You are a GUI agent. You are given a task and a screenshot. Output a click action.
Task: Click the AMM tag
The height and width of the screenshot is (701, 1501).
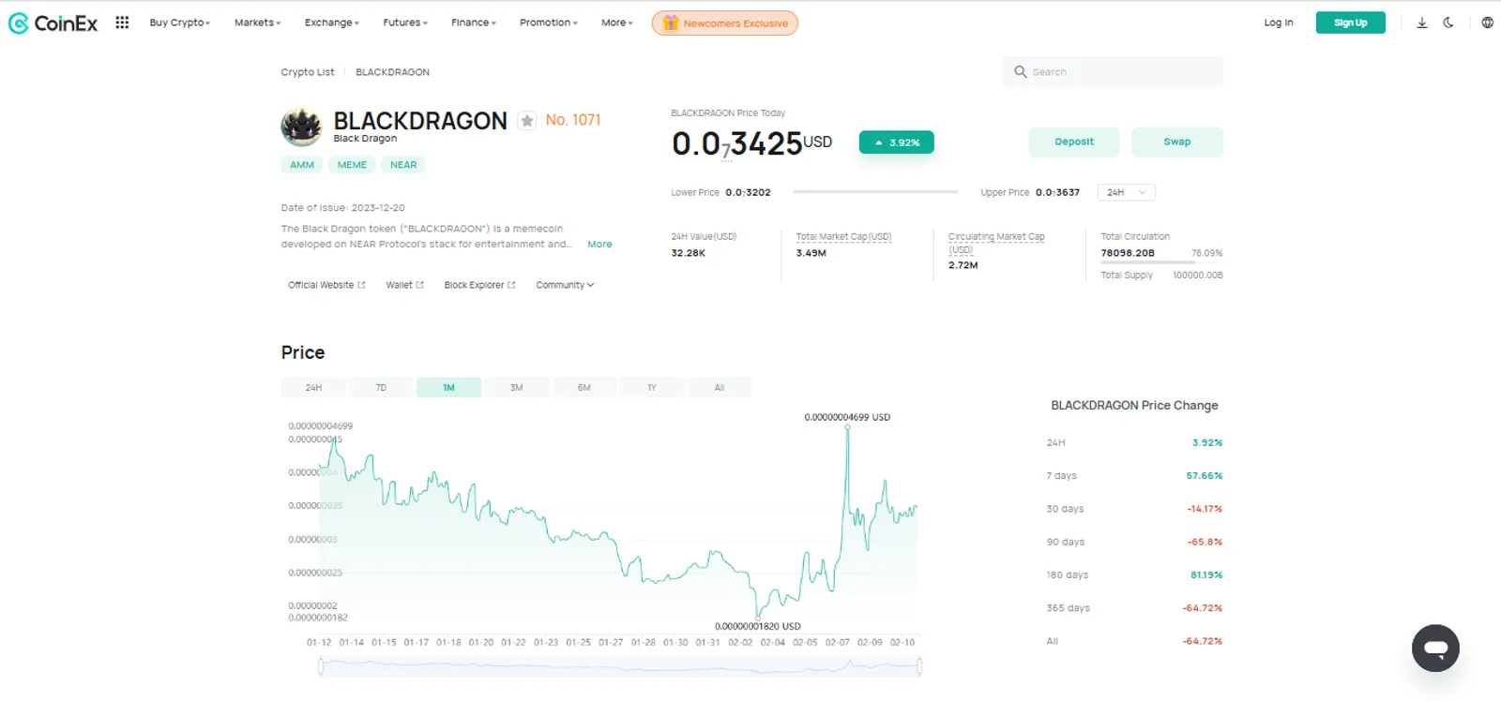point(302,165)
